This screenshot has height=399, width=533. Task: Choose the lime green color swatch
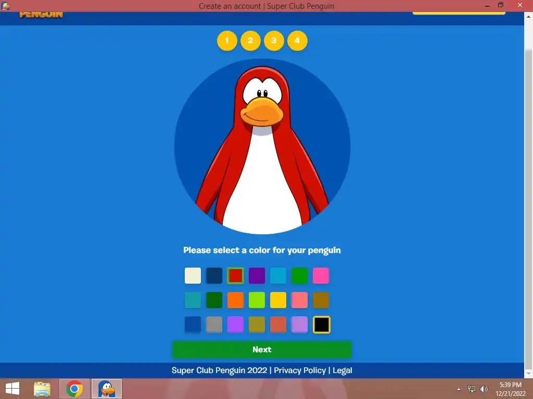(257, 300)
